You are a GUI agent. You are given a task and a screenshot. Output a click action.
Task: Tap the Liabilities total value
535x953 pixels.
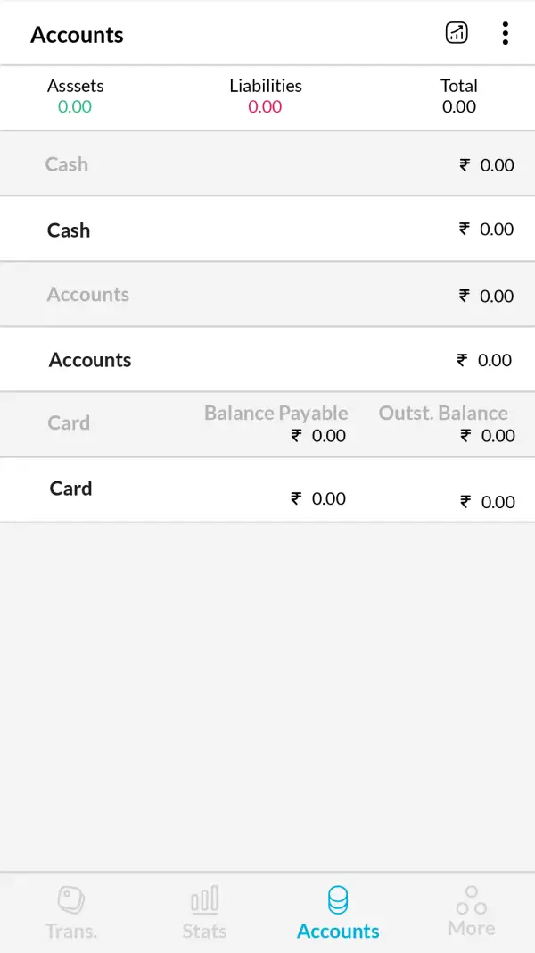pos(265,107)
